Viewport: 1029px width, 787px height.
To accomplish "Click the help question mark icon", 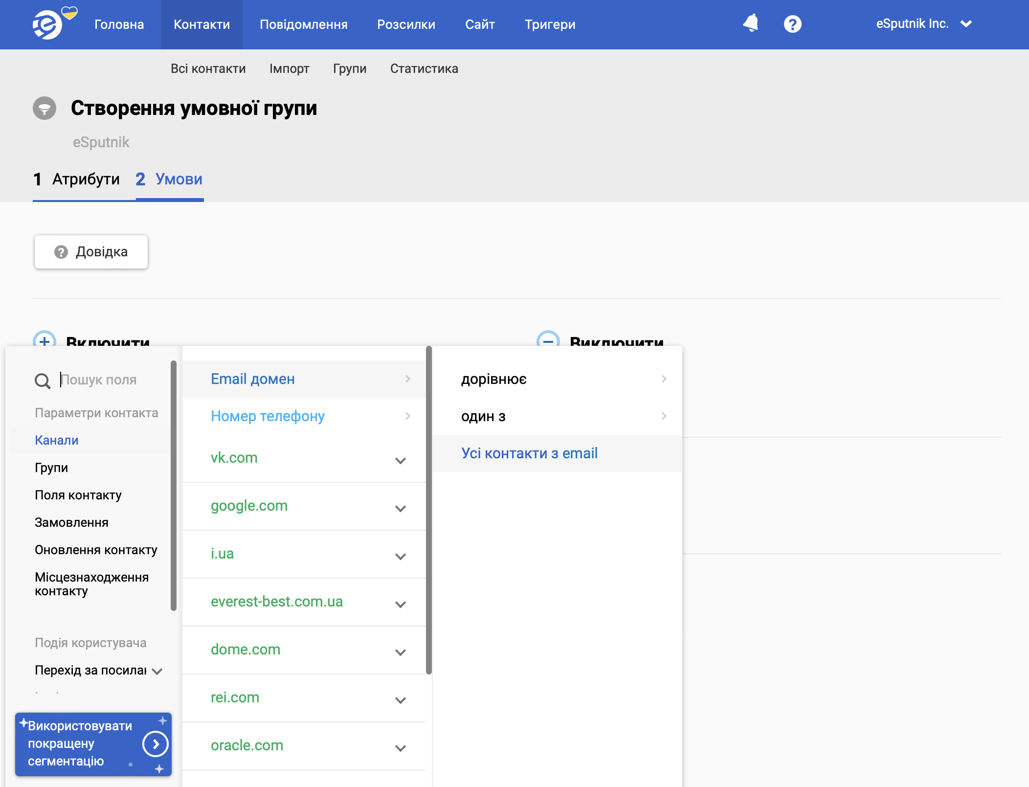I will pyautogui.click(x=792, y=24).
